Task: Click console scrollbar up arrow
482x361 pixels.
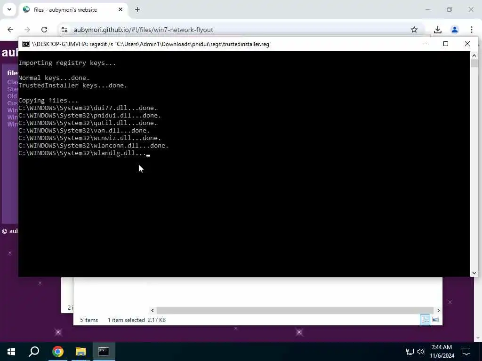Action: [474, 55]
